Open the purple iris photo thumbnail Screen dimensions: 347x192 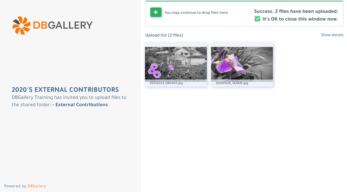pos(242,64)
